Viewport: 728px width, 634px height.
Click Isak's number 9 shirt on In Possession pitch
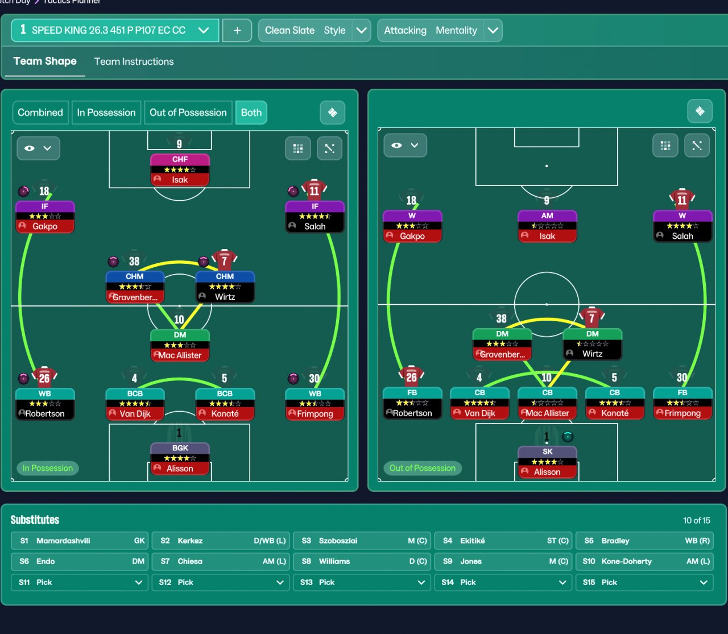coord(179,143)
